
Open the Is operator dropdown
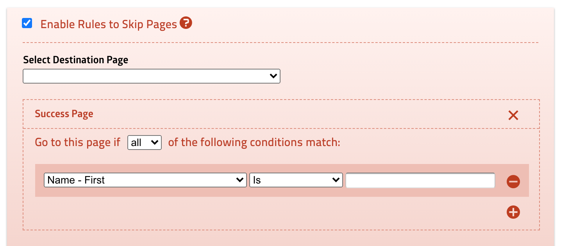[296, 180]
